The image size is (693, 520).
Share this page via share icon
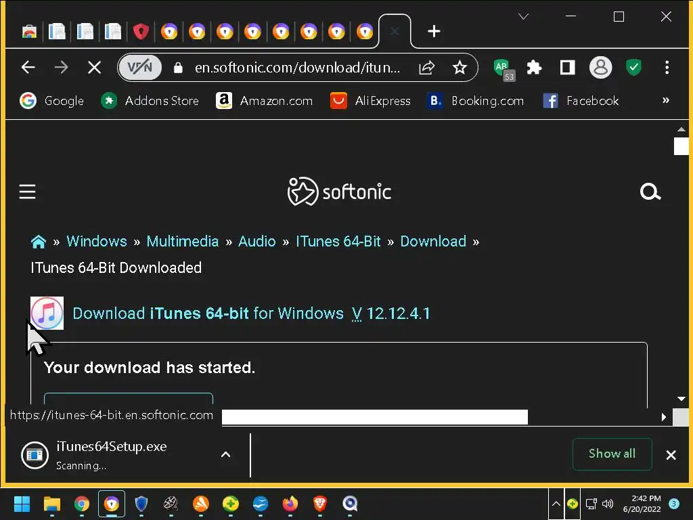427,68
